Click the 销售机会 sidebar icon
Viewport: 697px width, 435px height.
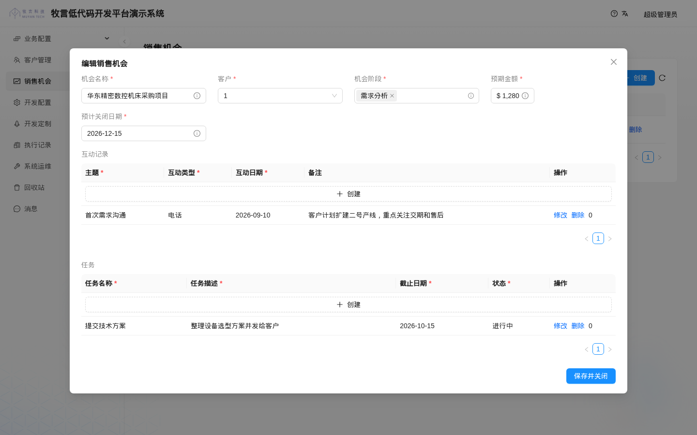17,81
